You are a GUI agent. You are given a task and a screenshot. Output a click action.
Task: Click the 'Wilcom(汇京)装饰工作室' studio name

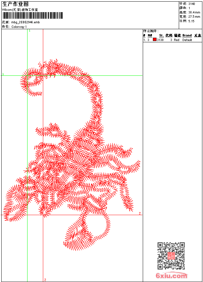point(20,10)
